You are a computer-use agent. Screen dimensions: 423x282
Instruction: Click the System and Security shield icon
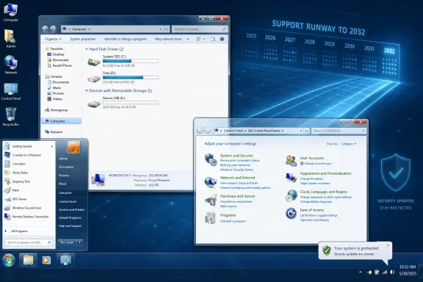pyautogui.click(x=211, y=160)
